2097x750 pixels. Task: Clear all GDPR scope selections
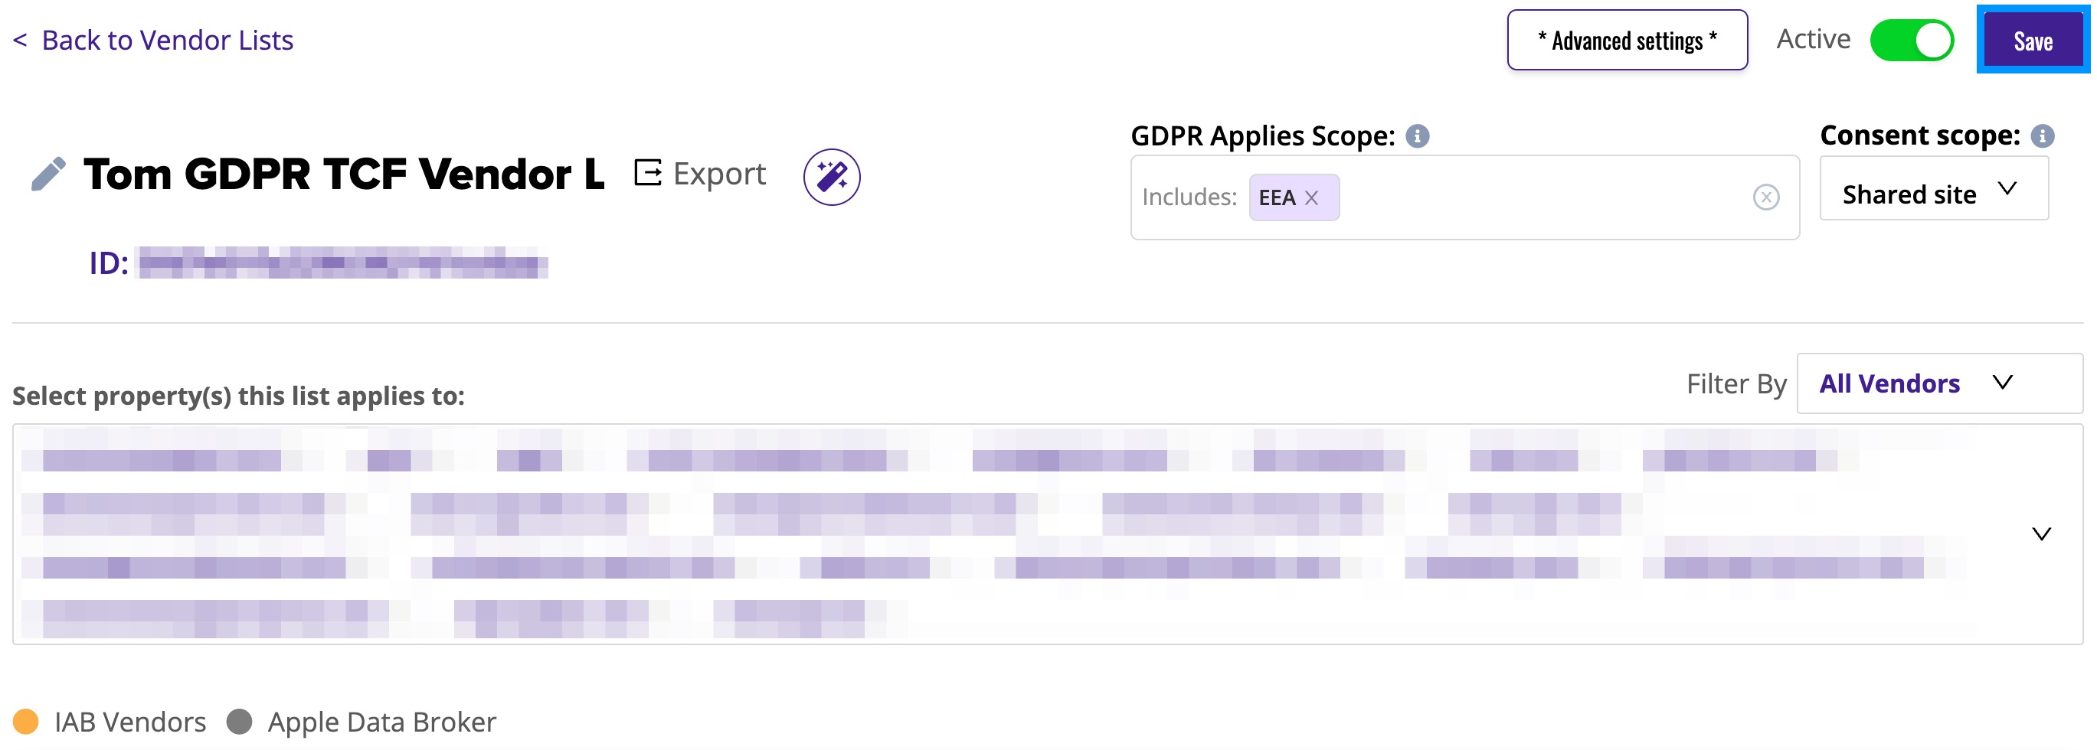pos(1765,197)
